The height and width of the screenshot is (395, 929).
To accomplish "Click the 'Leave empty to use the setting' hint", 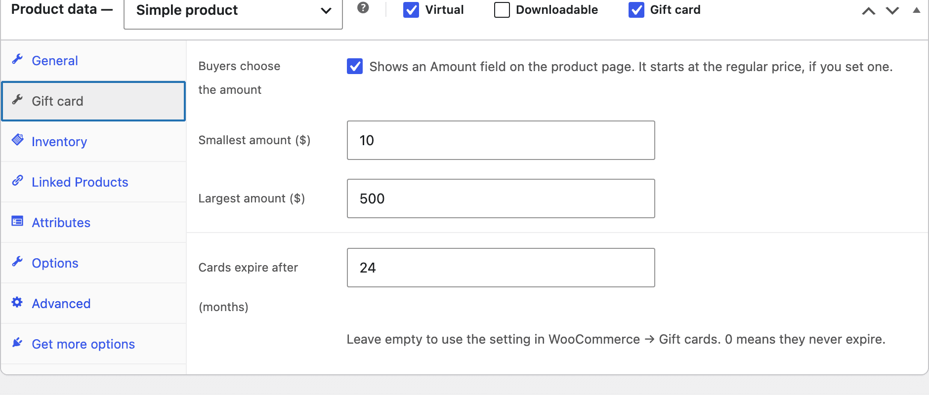I will pyautogui.click(x=616, y=339).
